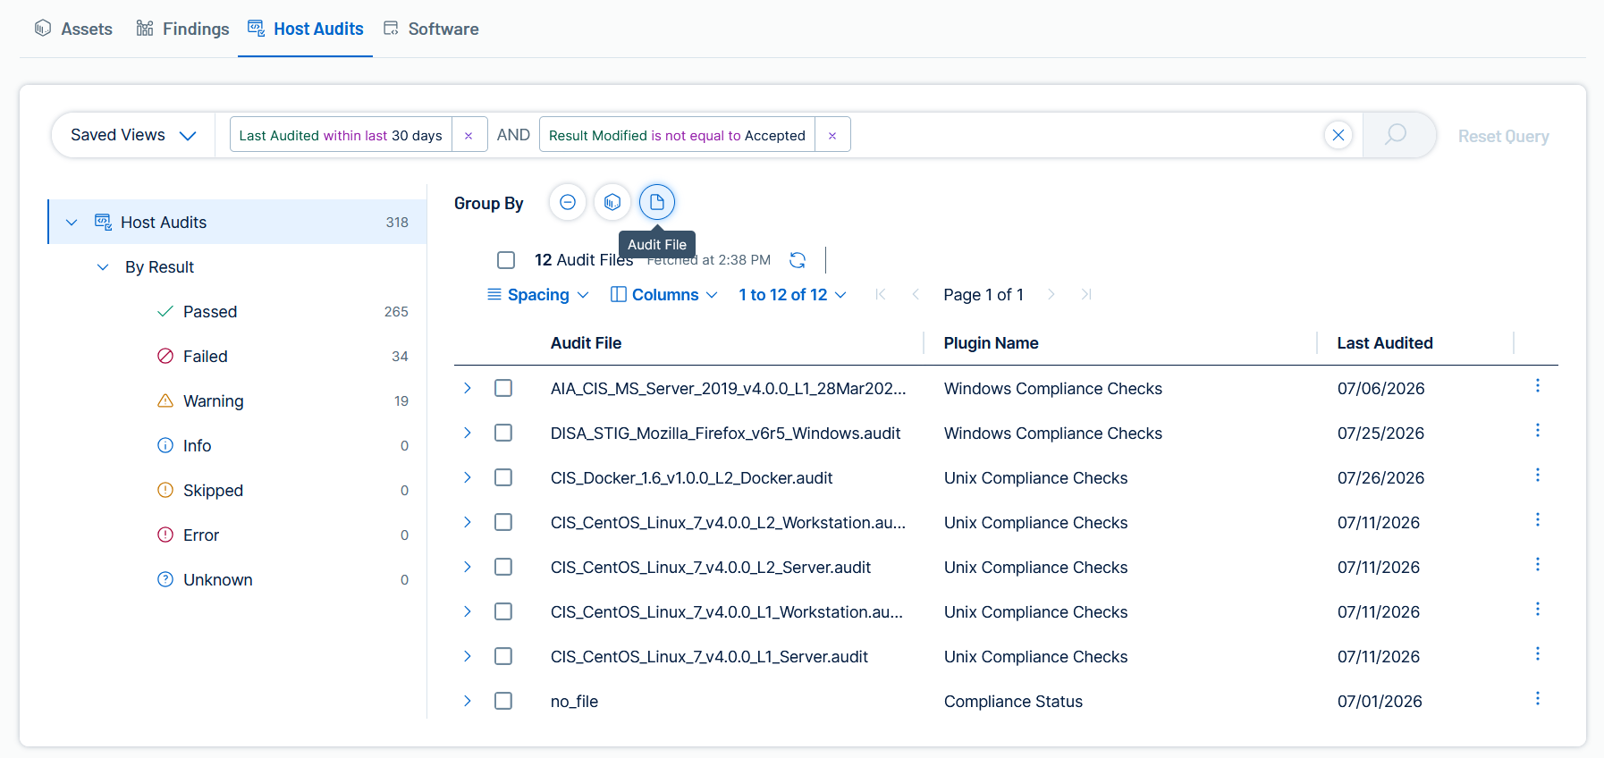The height and width of the screenshot is (758, 1604).
Task: Sort by the Plugin Name column header
Action: (991, 343)
